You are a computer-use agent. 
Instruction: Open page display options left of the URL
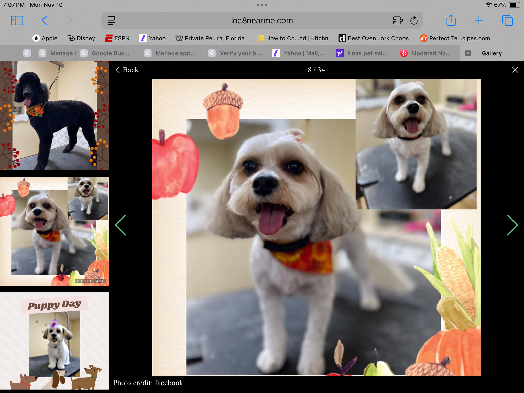[x=111, y=20]
